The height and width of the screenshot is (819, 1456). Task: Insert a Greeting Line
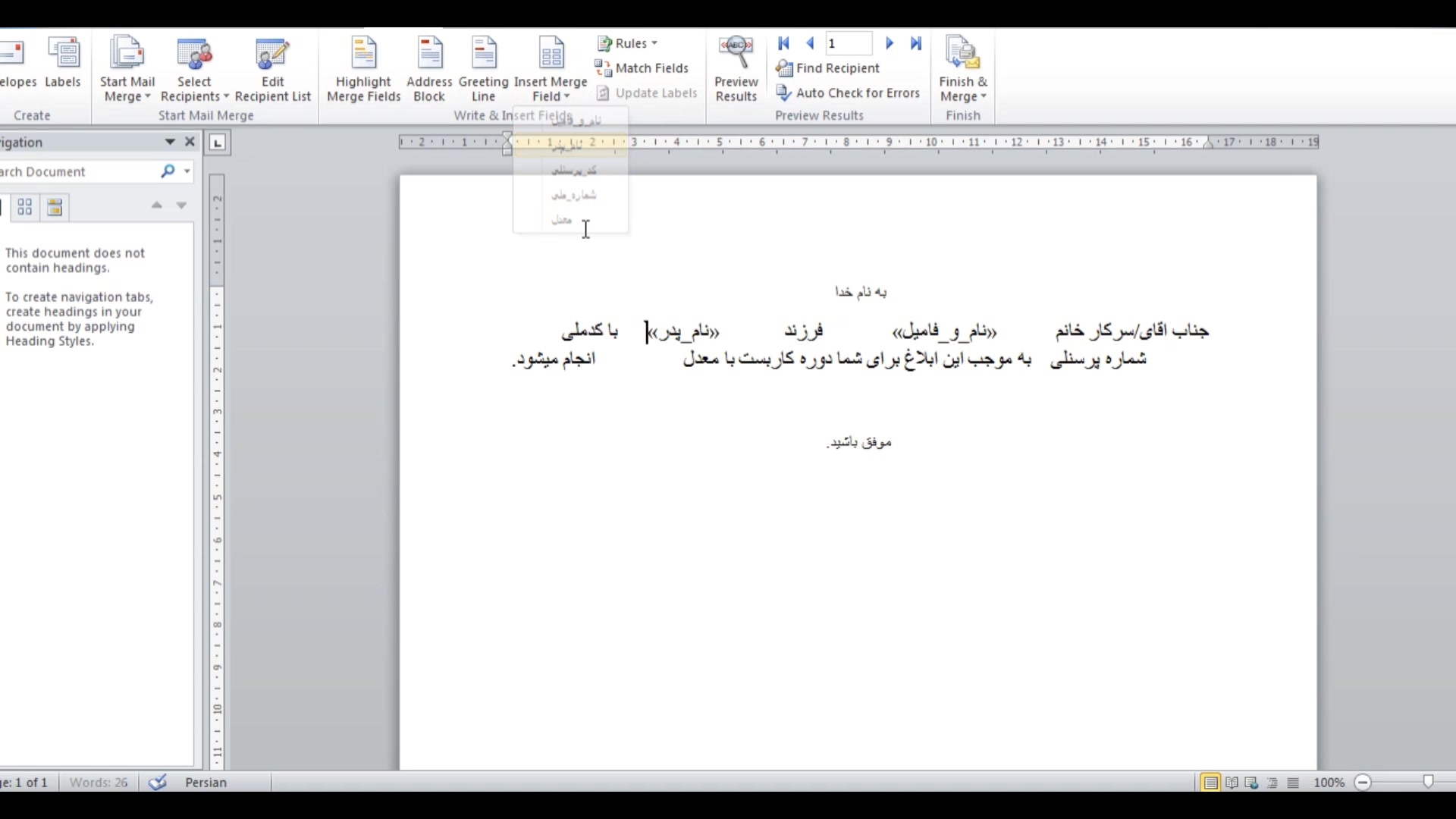pyautogui.click(x=483, y=70)
